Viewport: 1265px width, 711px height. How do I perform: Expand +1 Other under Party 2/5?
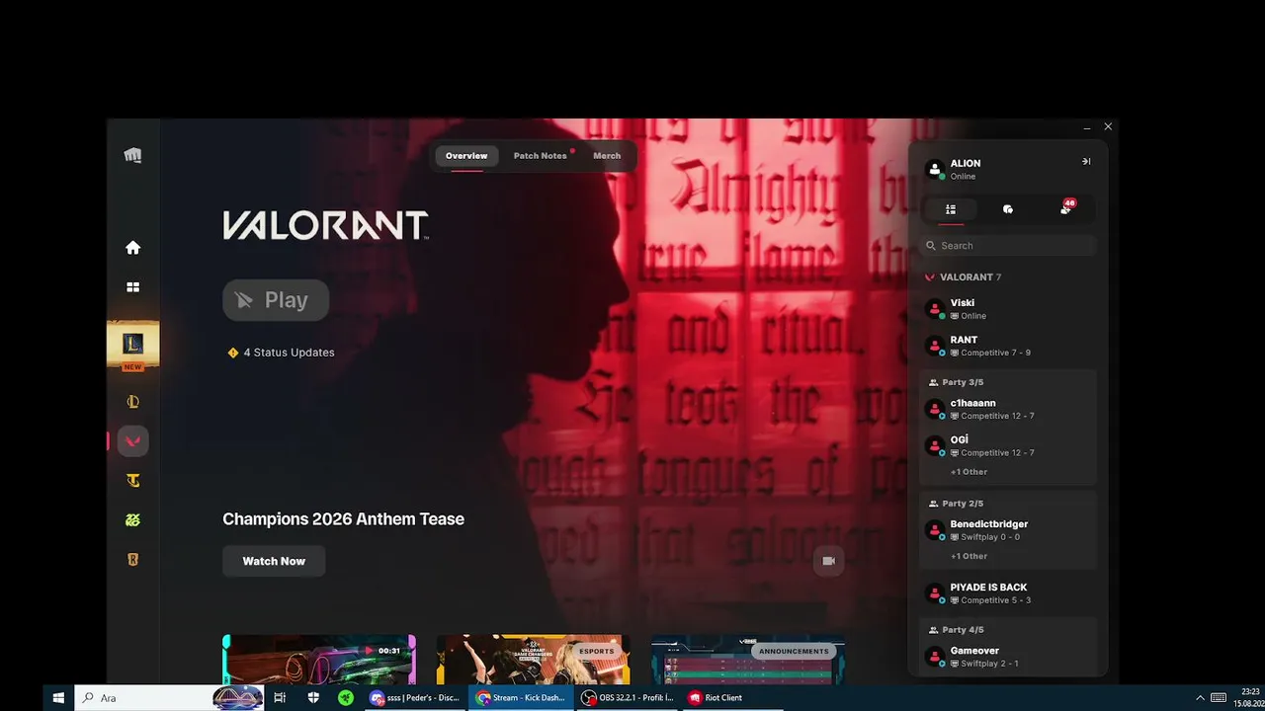click(x=969, y=556)
